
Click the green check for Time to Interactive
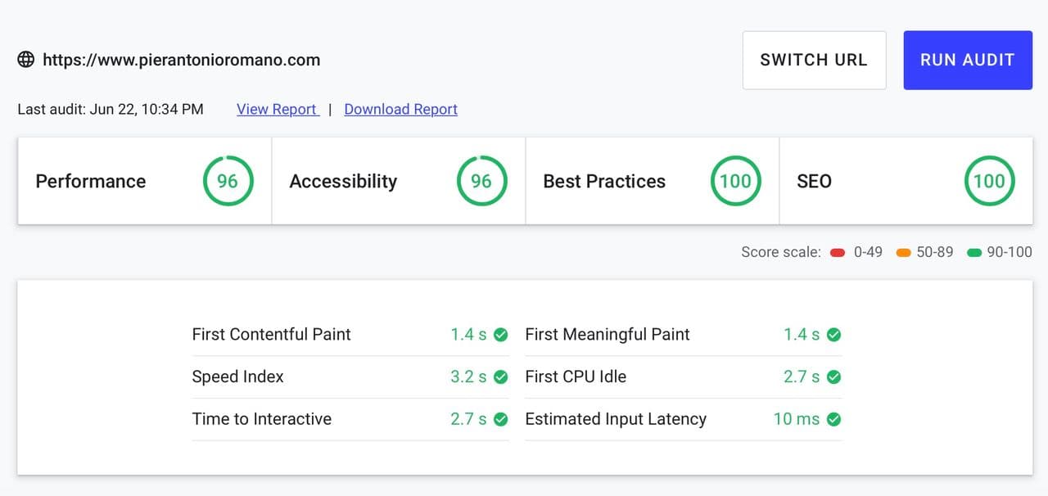pyautogui.click(x=501, y=419)
